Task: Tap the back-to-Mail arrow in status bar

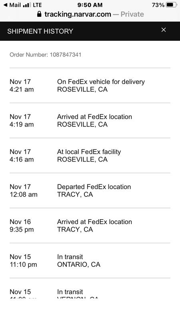Action: [x=6, y=5]
